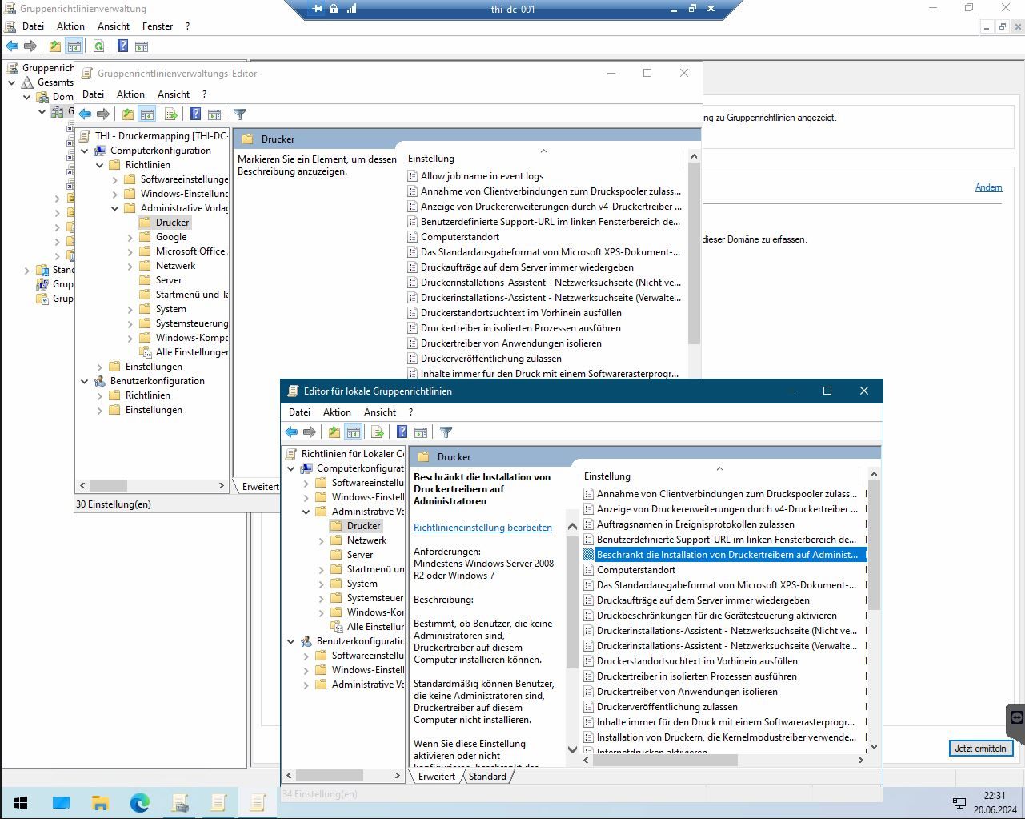Click Back arrow in Gruppenrichtlinienverwaltung toolbar
Screen dimensions: 1025x819
pos(12,46)
